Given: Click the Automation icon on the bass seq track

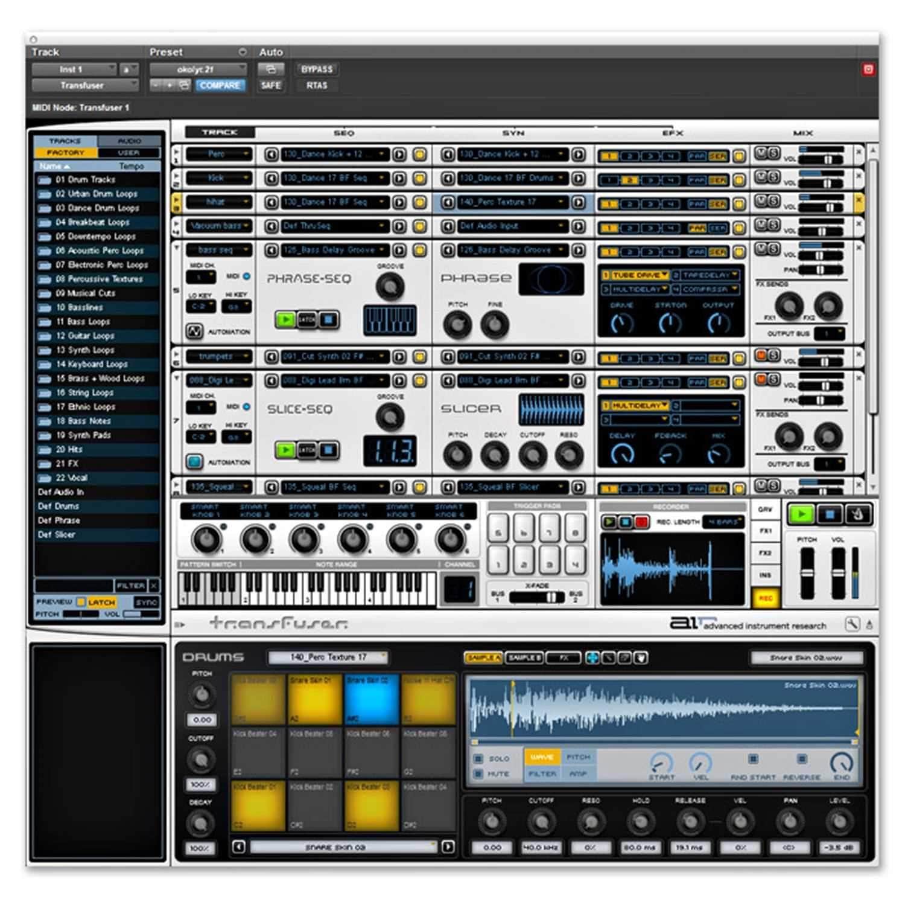Looking at the screenshot, I should point(194,331).
